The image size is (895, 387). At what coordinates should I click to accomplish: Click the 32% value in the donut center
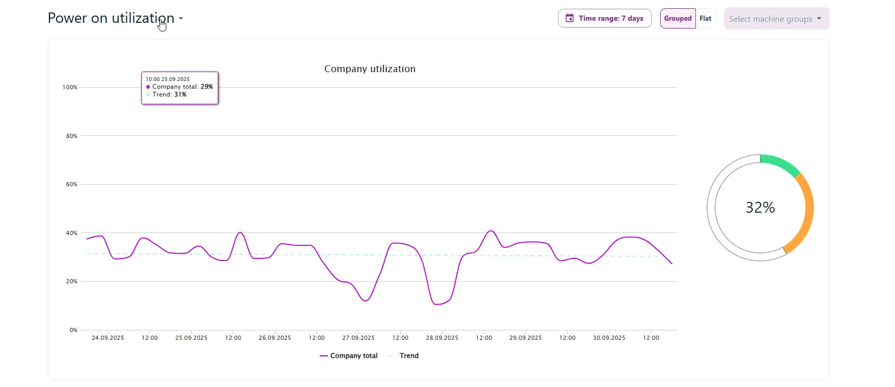point(760,208)
